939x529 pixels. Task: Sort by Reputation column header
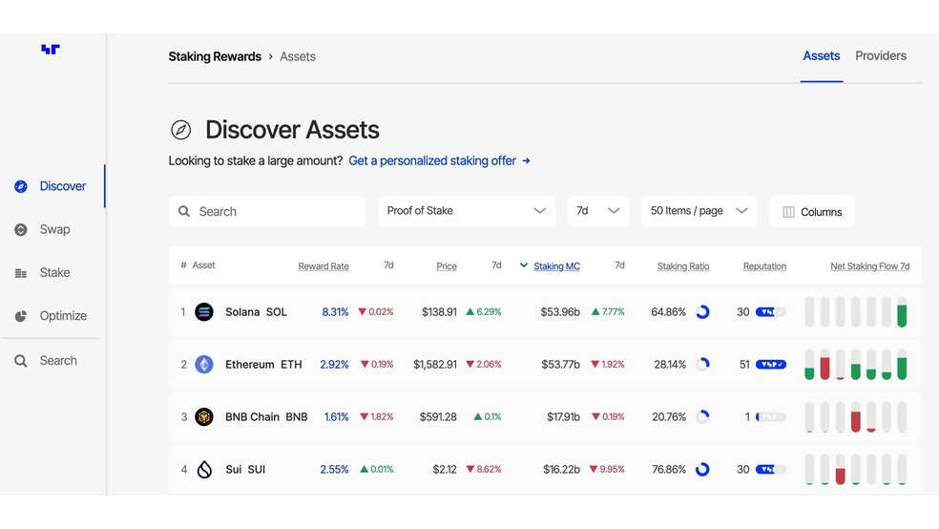tap(764, 266)
